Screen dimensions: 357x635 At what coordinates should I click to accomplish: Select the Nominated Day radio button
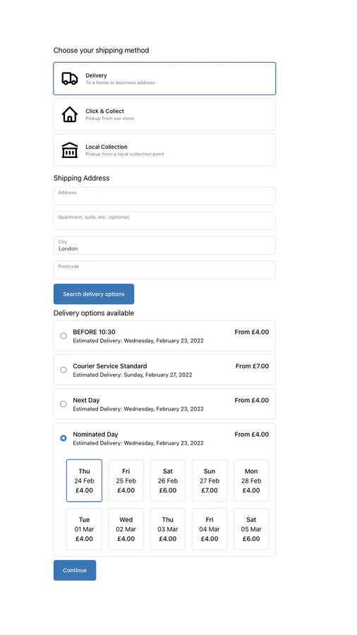click(63, 438)
